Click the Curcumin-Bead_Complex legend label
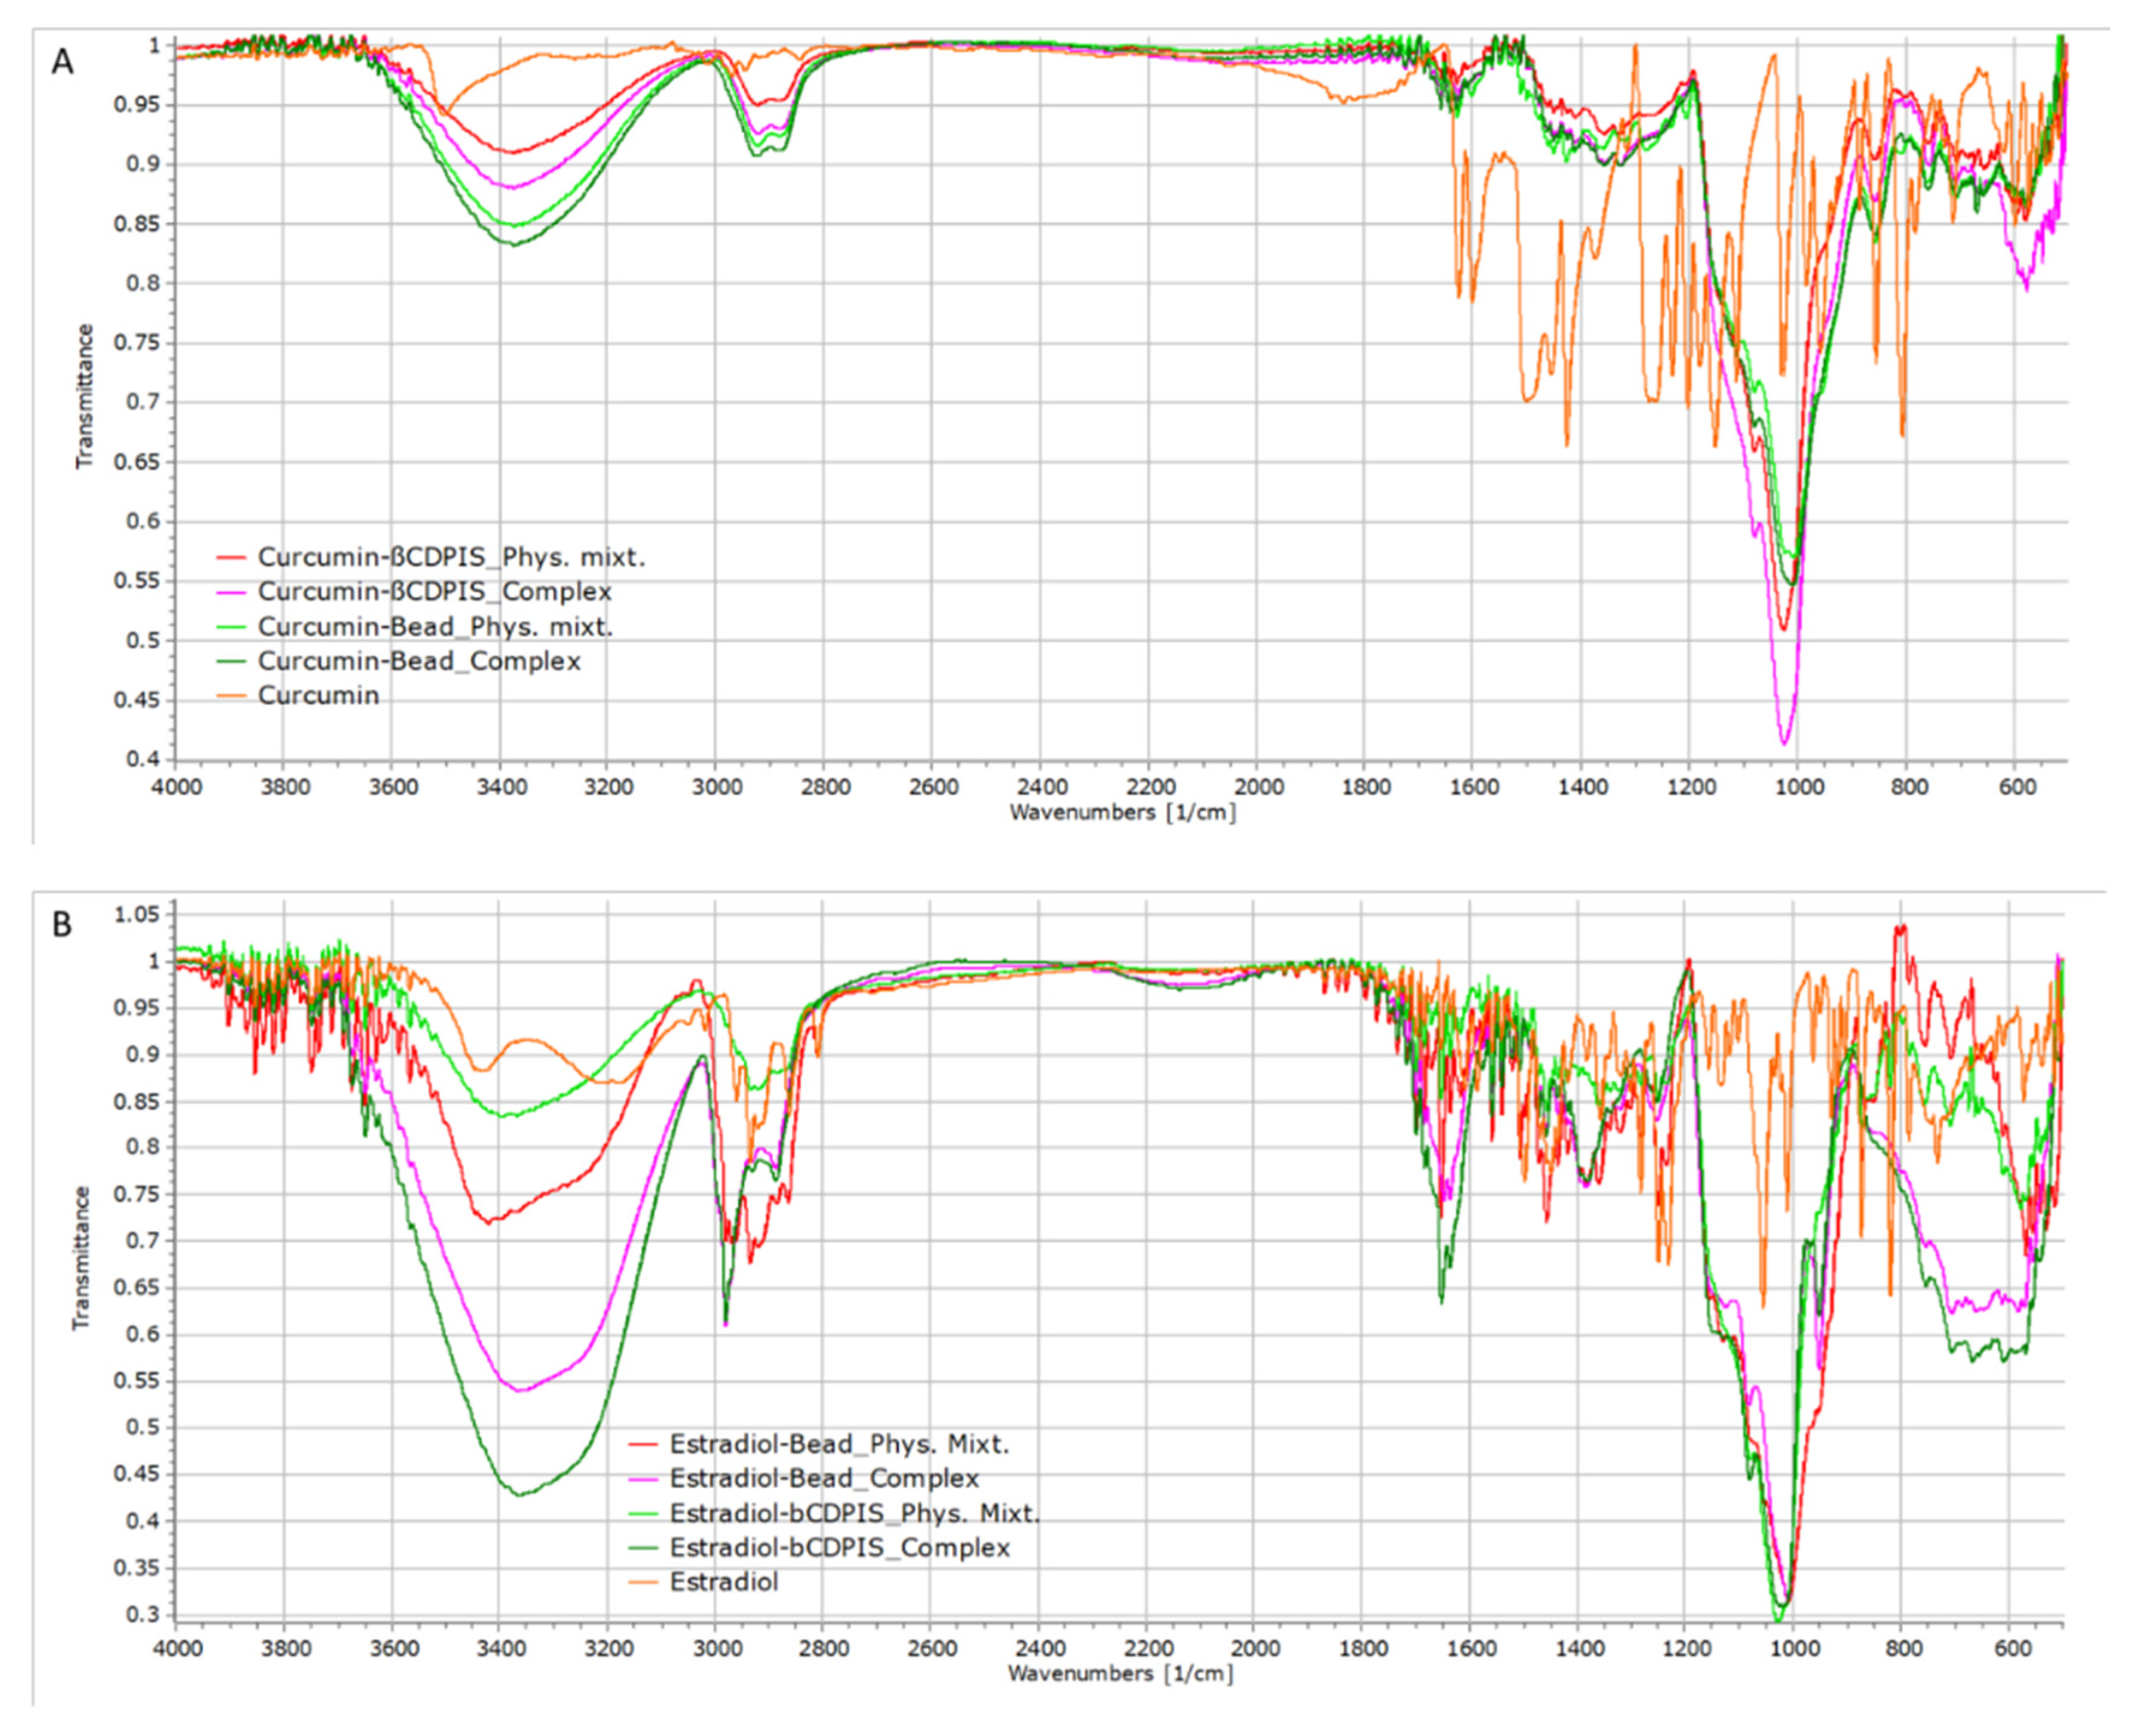2143x1736 pixels. point(419,661)
